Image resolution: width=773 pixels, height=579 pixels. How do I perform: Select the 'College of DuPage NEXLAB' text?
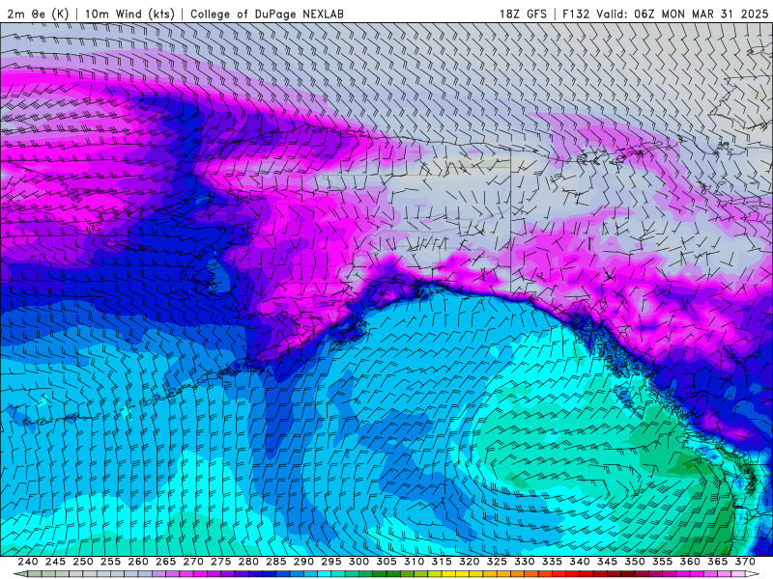[267, 14]
